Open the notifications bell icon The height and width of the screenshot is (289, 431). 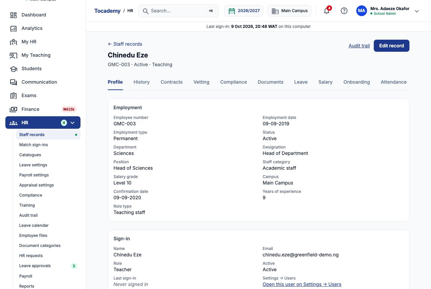[x=327, y=11]
